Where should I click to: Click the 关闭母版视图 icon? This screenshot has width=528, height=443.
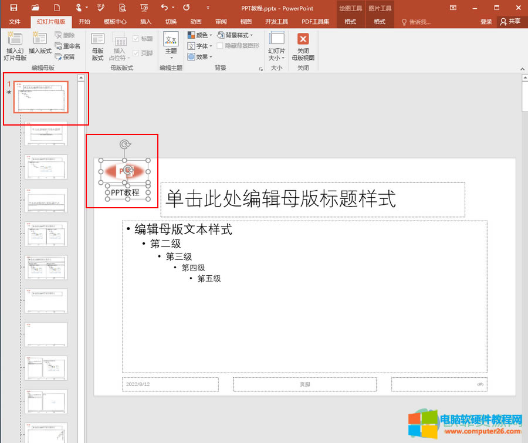coord(303,46)
